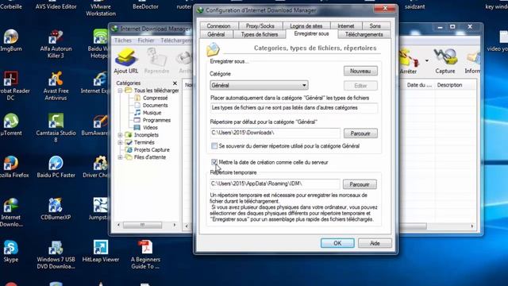This screenshot has height=286, width=508.
Task: Click file types description field
Action: coord(294,108)
